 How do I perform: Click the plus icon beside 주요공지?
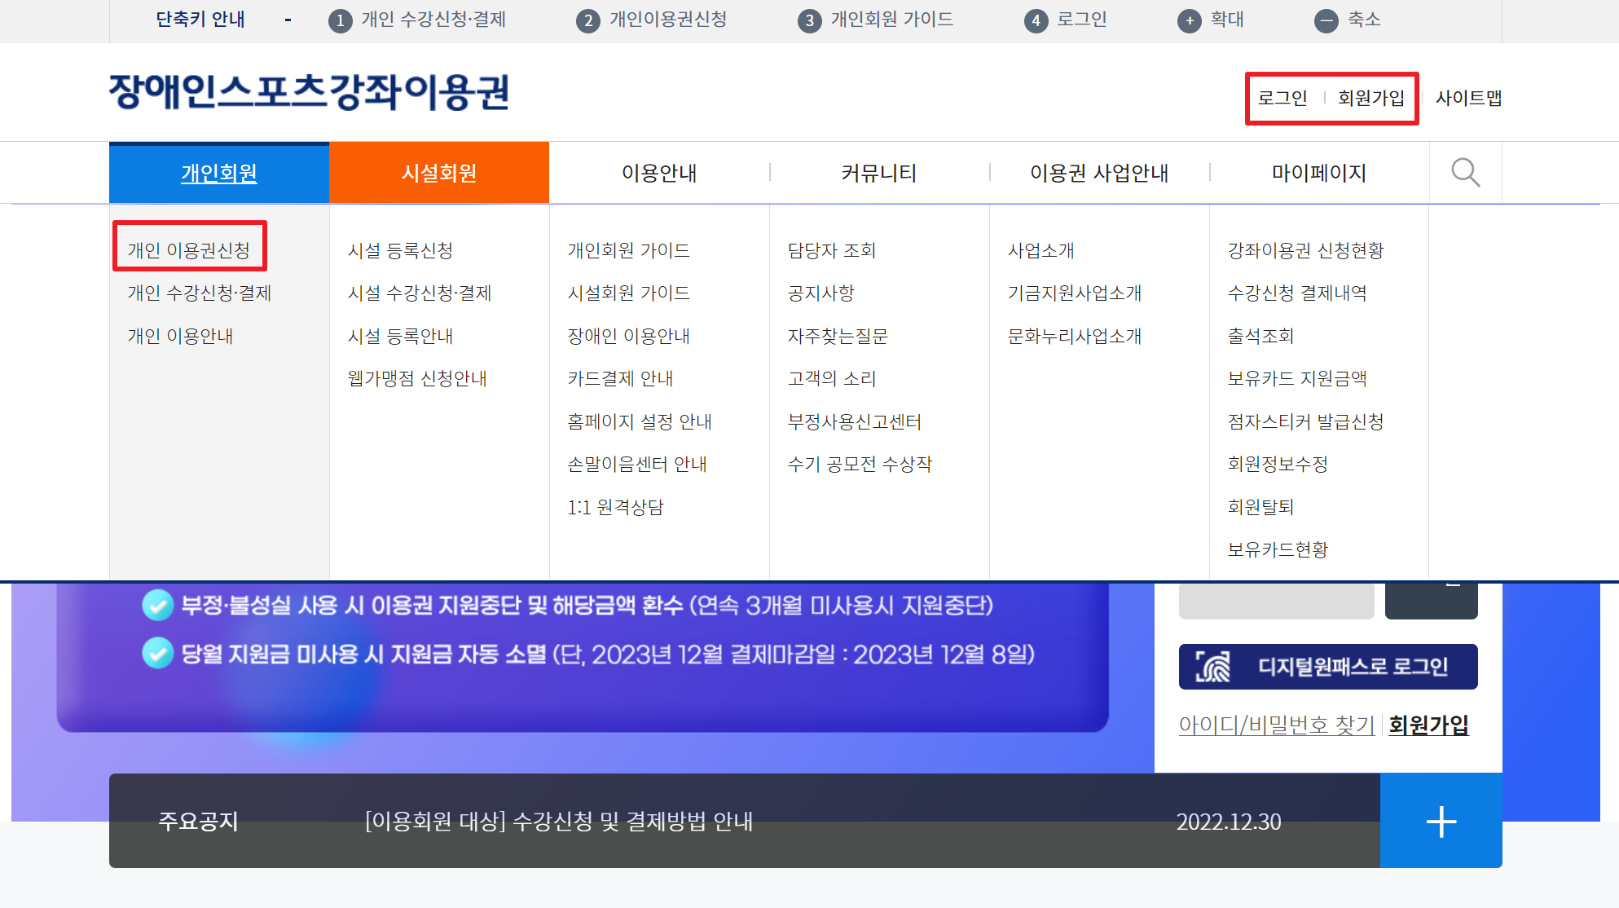coord(1441,821)
